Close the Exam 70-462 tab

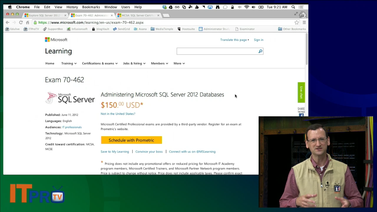(112, 15)
